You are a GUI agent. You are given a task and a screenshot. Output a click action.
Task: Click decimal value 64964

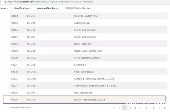click(x=15, y=16)
